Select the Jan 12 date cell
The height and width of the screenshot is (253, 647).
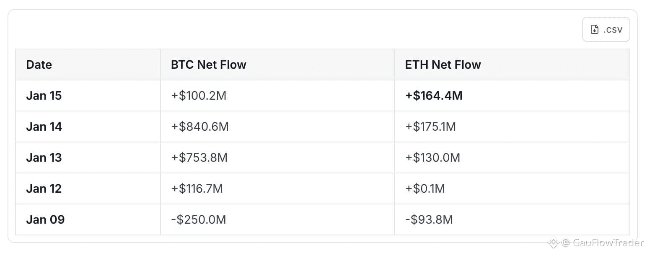click(44, 188)
